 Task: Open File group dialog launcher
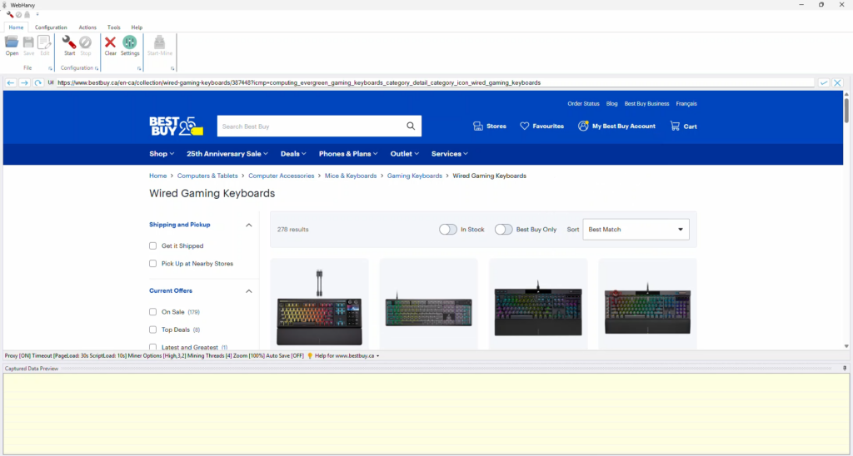click(x=50, y=68)
